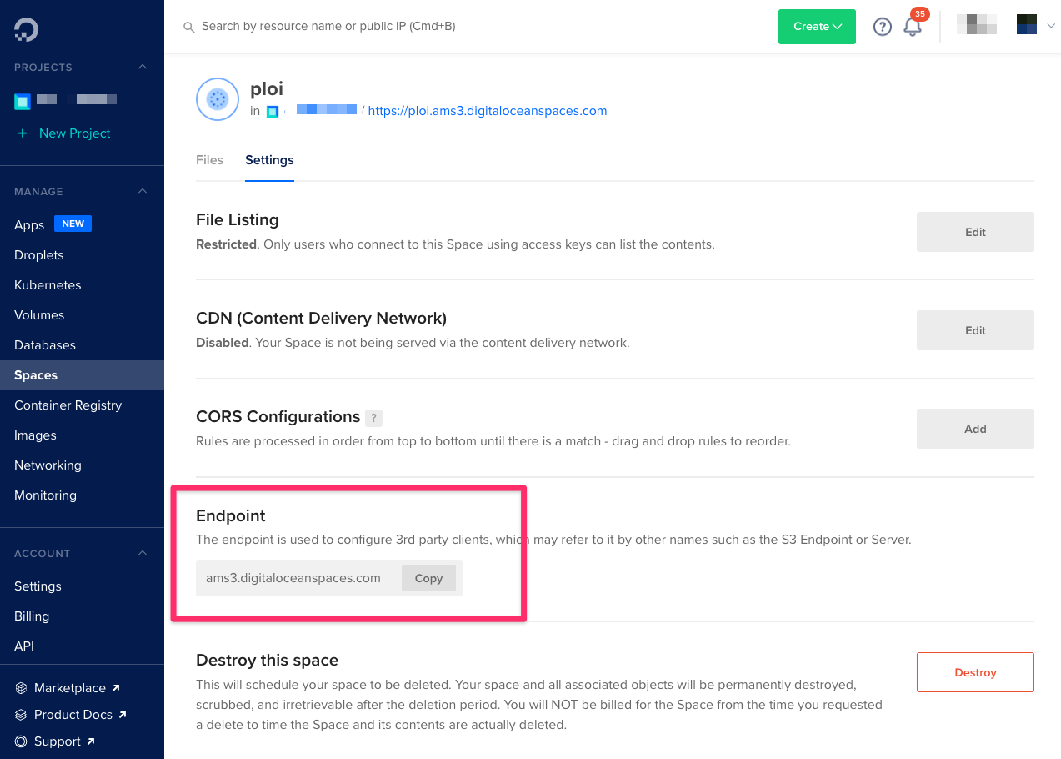
Task: Open Volumes in sidebar
Action: tap(39, 315)
